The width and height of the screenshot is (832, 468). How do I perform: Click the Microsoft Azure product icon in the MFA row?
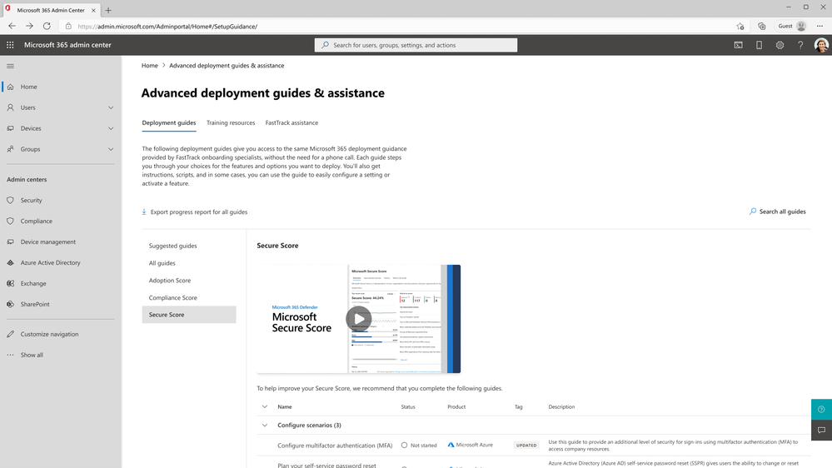(x=451, y=446)
